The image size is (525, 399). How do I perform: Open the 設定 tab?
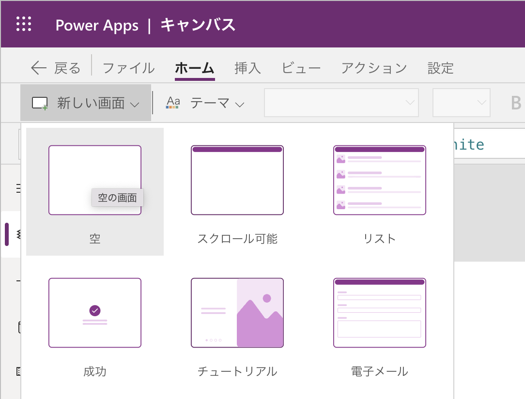coord(440,68)
